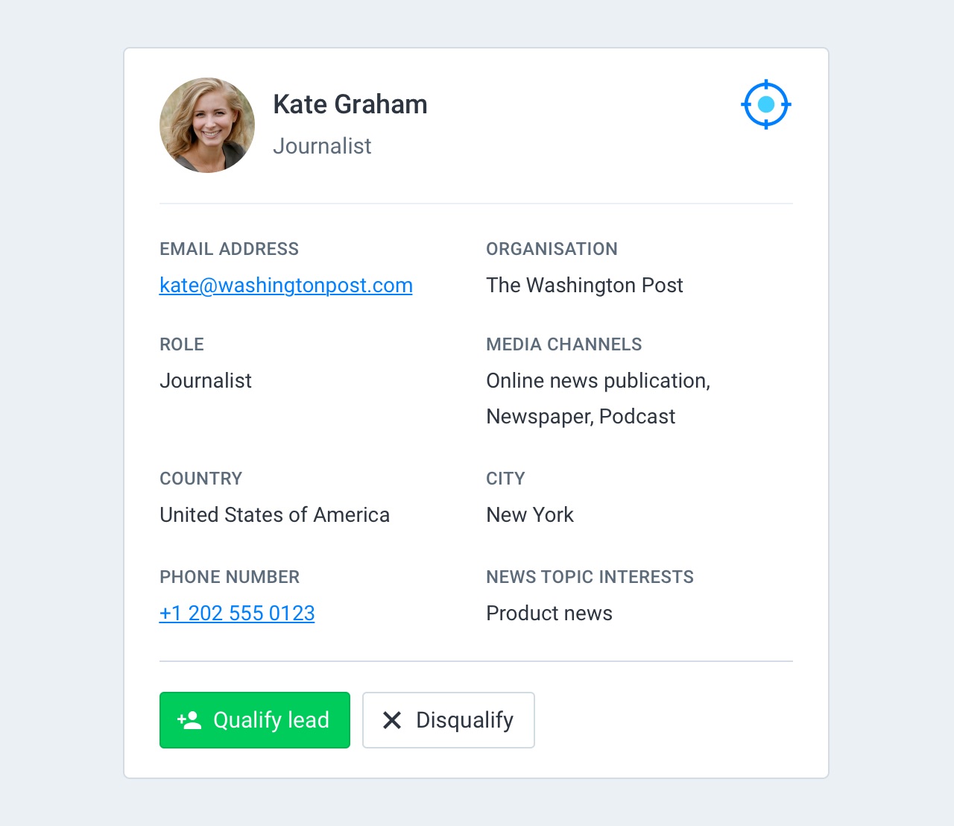
Task: Click the NEWS TOPIC INTERESTS label
Action: point(590,577)
